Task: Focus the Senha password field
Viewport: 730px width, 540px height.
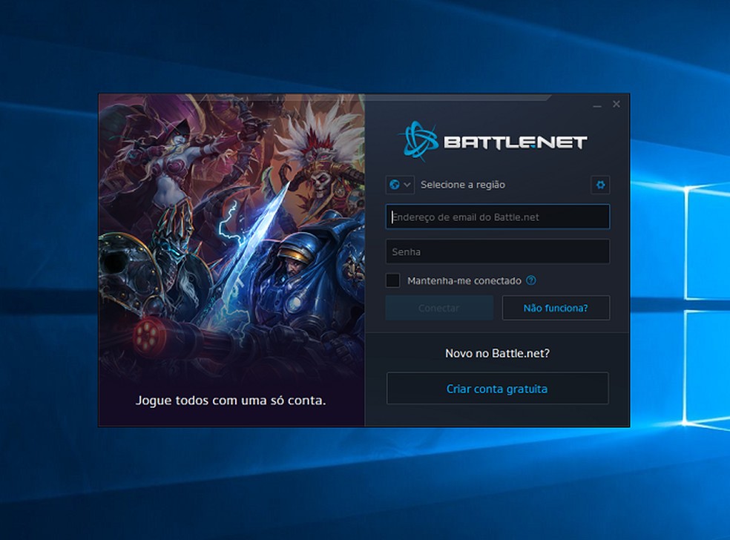Action: click(x=498, y=251)
